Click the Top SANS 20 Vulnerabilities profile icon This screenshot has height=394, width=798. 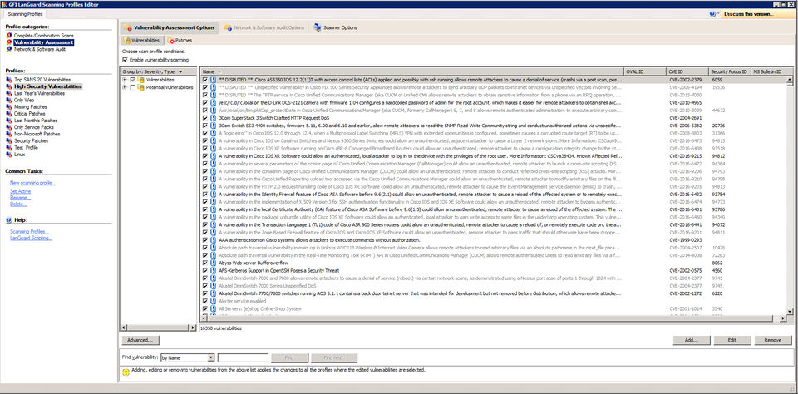click(x=9, y=80)
